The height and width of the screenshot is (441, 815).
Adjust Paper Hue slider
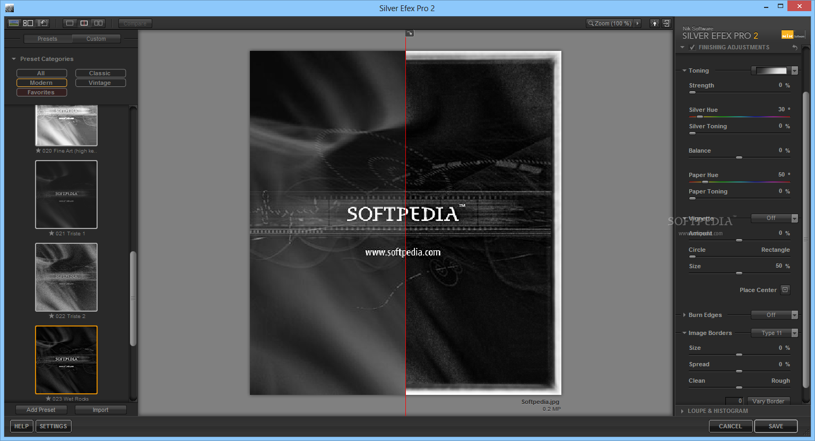(x=739, y=182)
